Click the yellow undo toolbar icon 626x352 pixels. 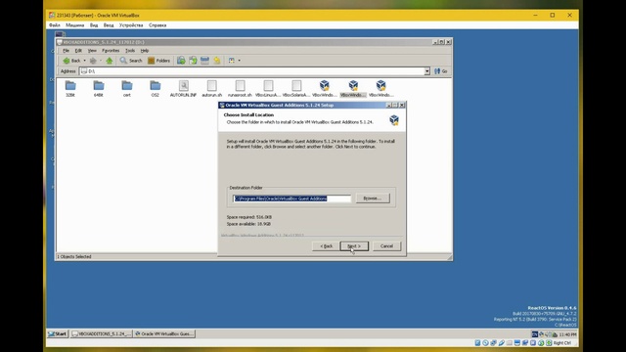217,61
